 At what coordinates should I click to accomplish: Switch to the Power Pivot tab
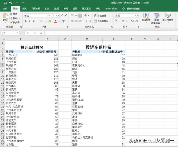tap(111, 9)
